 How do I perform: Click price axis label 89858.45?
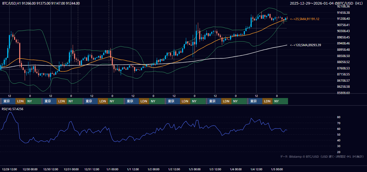tap(343, 37)
